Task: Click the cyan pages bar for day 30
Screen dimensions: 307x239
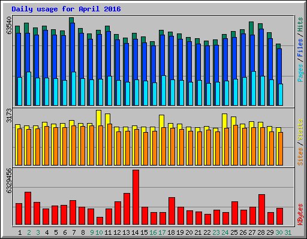Action: 281,94
